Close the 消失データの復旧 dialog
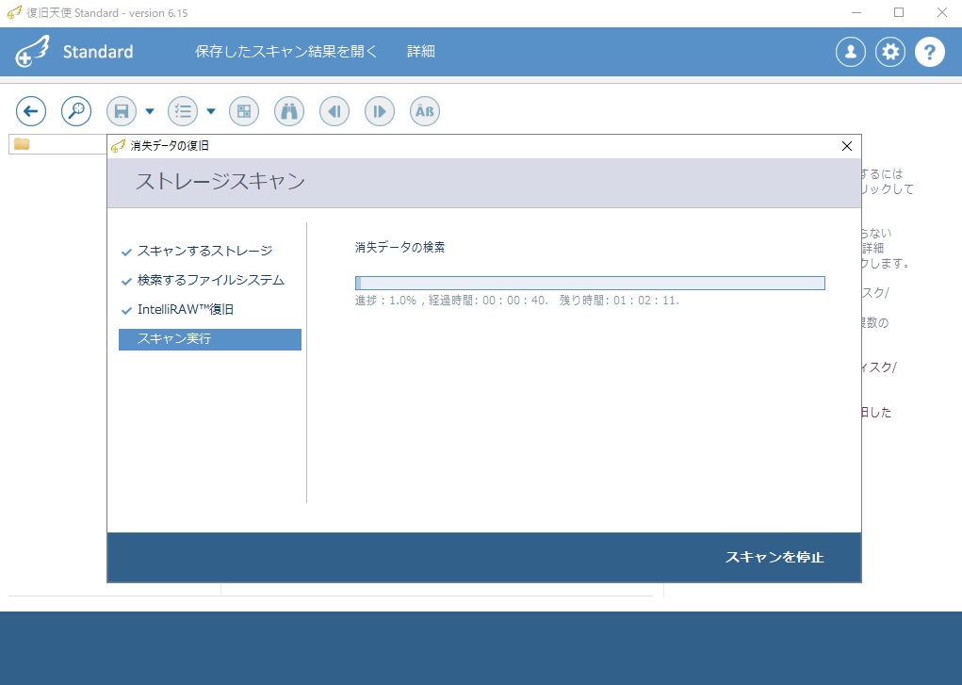This screenshot has width=962, height=685. (x=847, y=146)
